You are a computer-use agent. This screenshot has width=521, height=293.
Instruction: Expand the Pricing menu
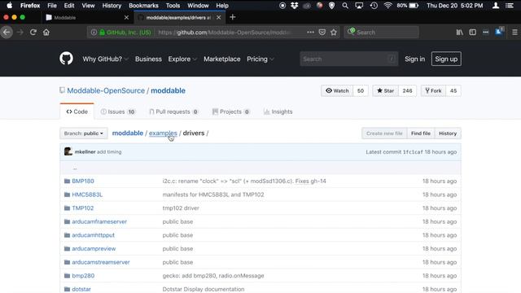point(260,59)
